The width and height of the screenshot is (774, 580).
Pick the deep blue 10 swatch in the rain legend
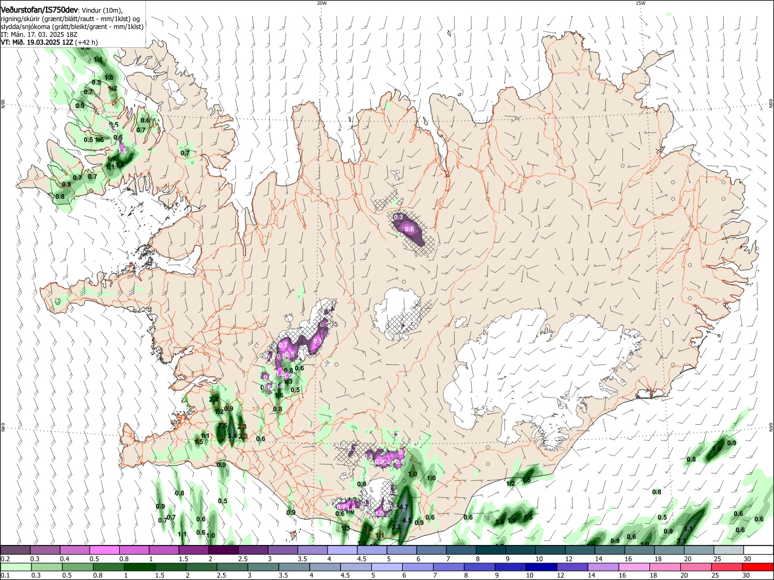tap(541, 567)
